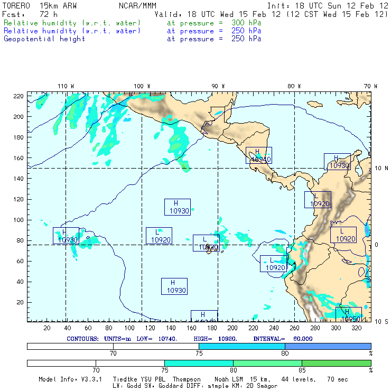Click the 'H 10950' box over southern Peru

coord(349,314)
